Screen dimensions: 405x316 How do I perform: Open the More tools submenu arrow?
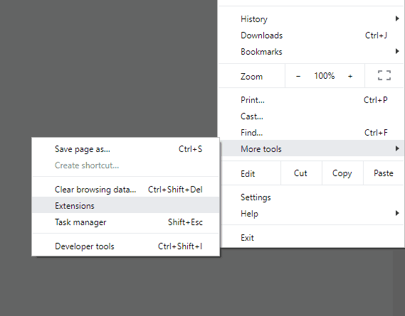coord(397,148)
